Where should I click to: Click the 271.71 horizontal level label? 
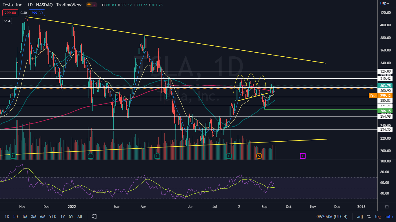[x=385, y=106]
